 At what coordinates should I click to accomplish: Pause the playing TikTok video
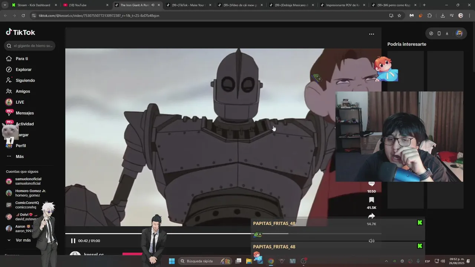click(x=73, y=241)
